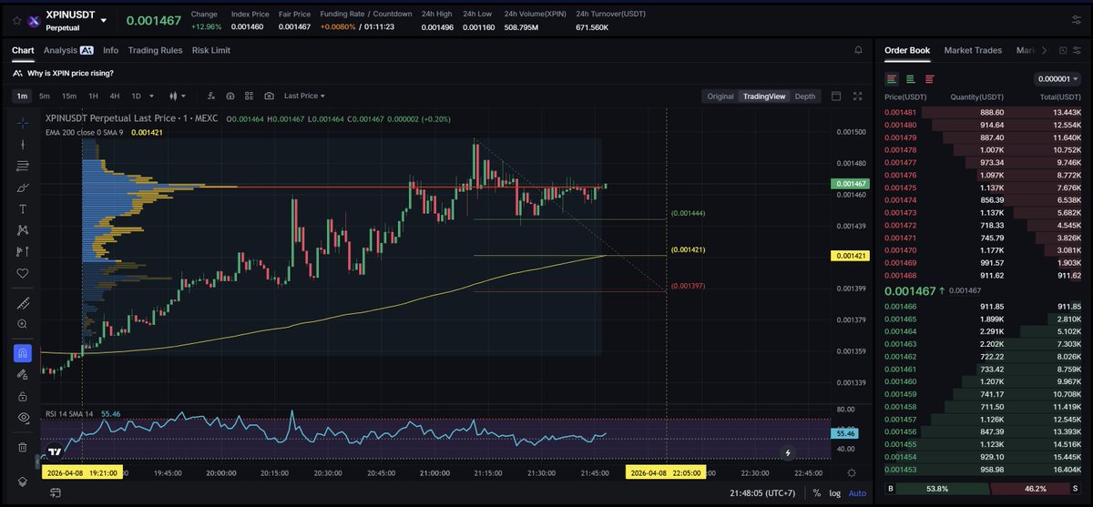Select the trend line drawing tool
The height and width of the screenshot is (507, 1093).
pos(23,144)
